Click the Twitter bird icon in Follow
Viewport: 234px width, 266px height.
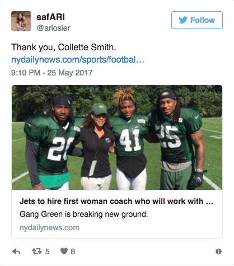[x=183, y=20]
